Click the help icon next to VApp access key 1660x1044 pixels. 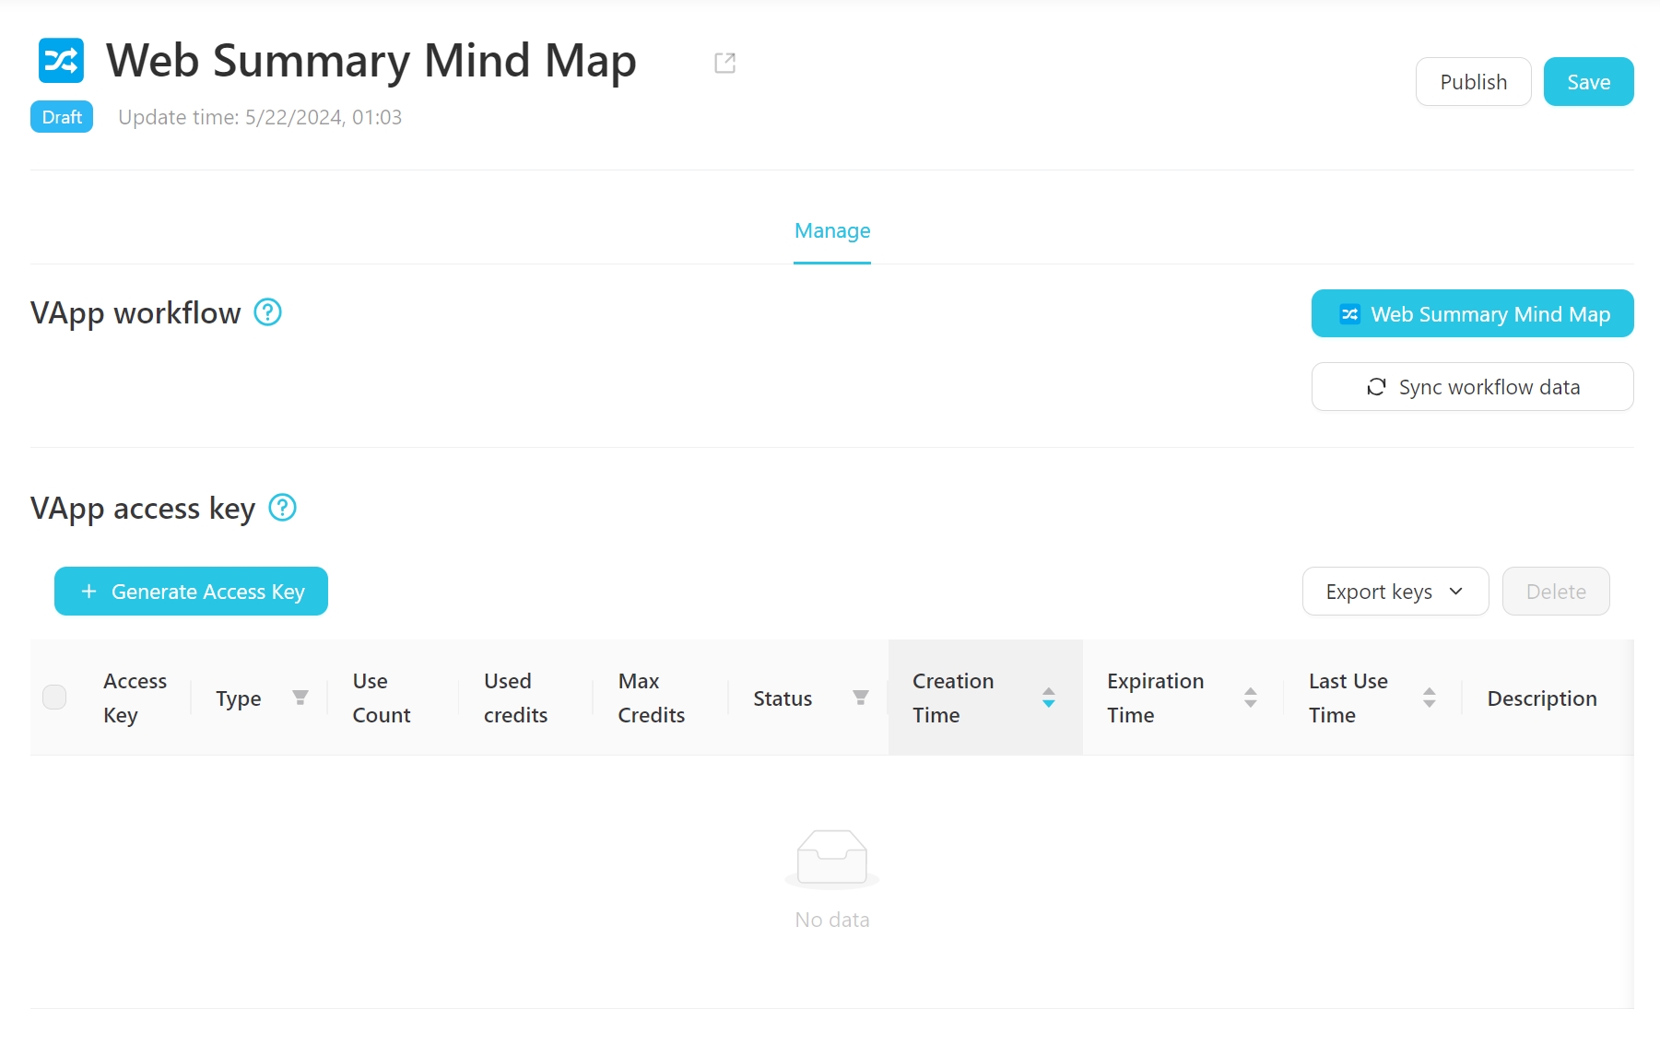pyautogui.click(x=282, y=508)
